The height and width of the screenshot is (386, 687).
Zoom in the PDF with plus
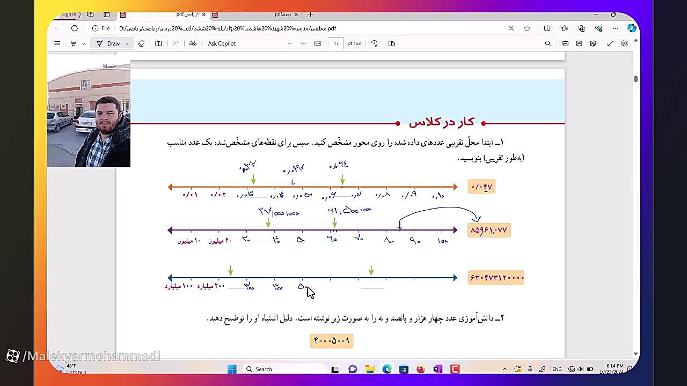(303, 43)
